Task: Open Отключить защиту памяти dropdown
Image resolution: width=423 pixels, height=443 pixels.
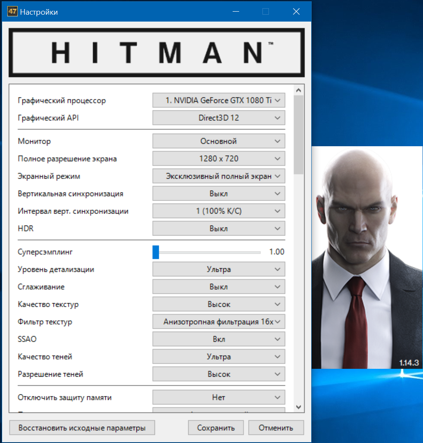Action: [218, 398]
